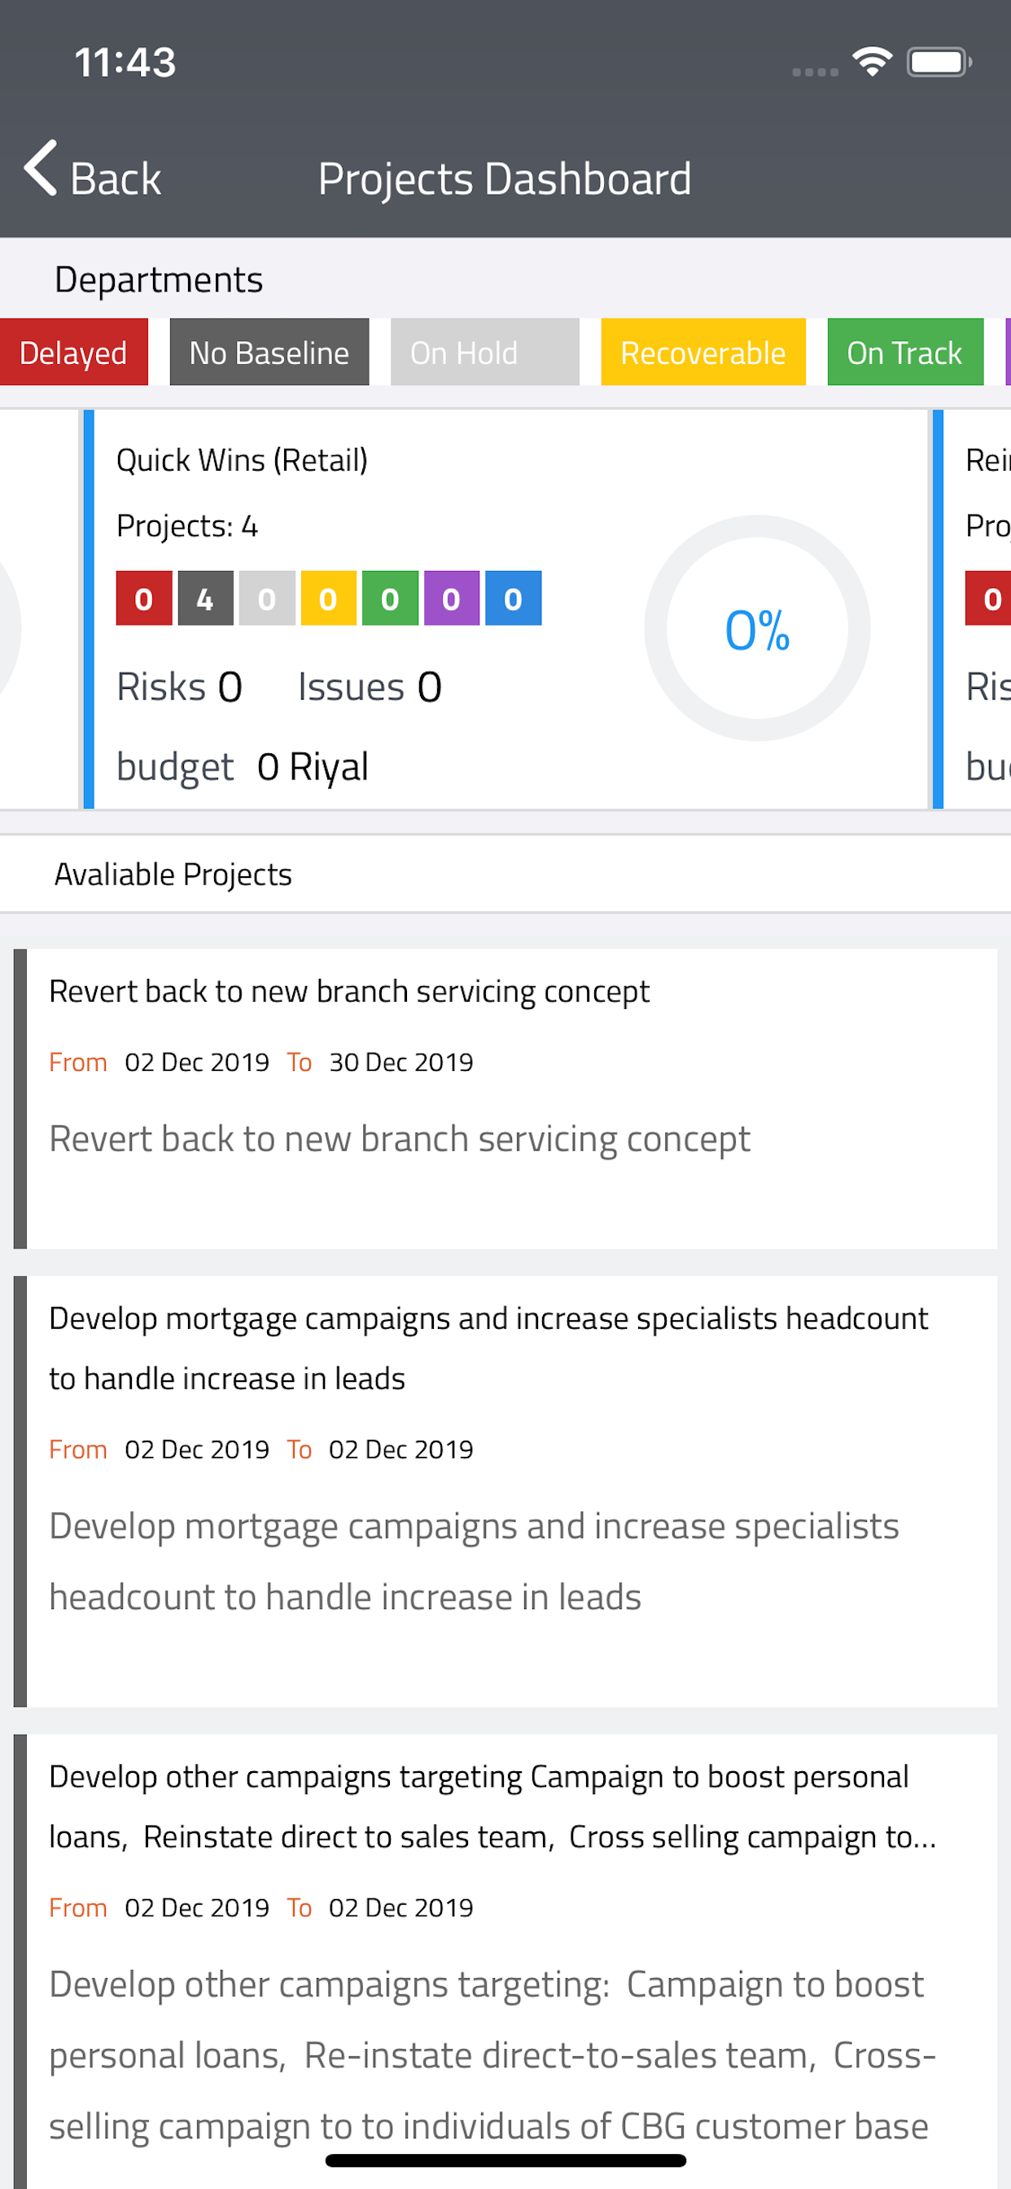Tap the 0% progress circle
Image resolution: width=1011 pixels, height=2189 pixels.
[x=757, y=629]
